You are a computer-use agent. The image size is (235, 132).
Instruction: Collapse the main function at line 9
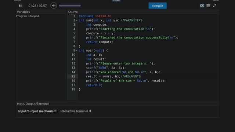pos(77,51)
